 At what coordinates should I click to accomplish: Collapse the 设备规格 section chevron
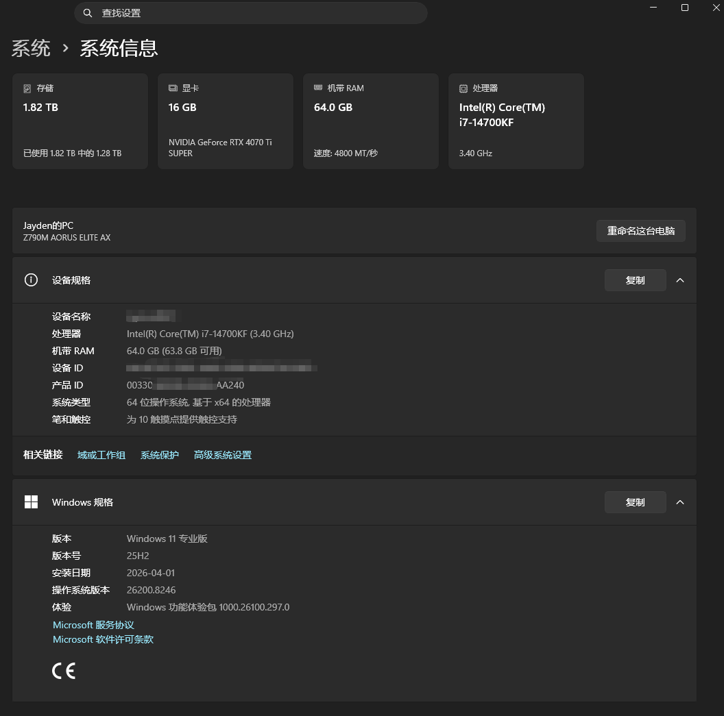[x=680, y=280]
